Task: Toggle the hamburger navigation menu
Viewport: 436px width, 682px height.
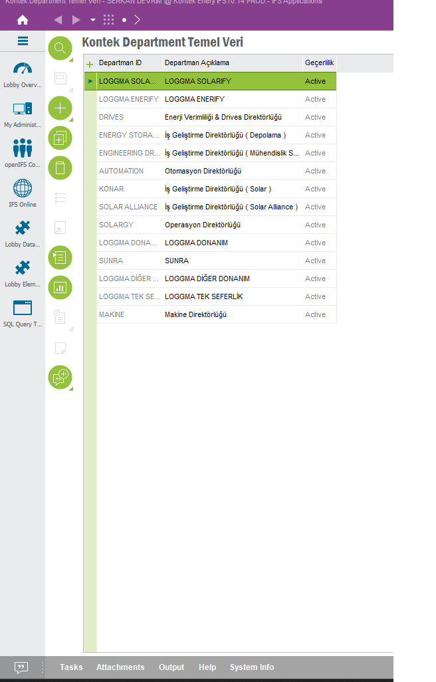Action: point(23,41)
